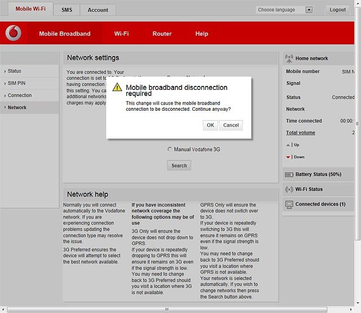Open the Help menu
Viewport: 361px width, 313px height.
pyautogui.click(x=202, y=34)
